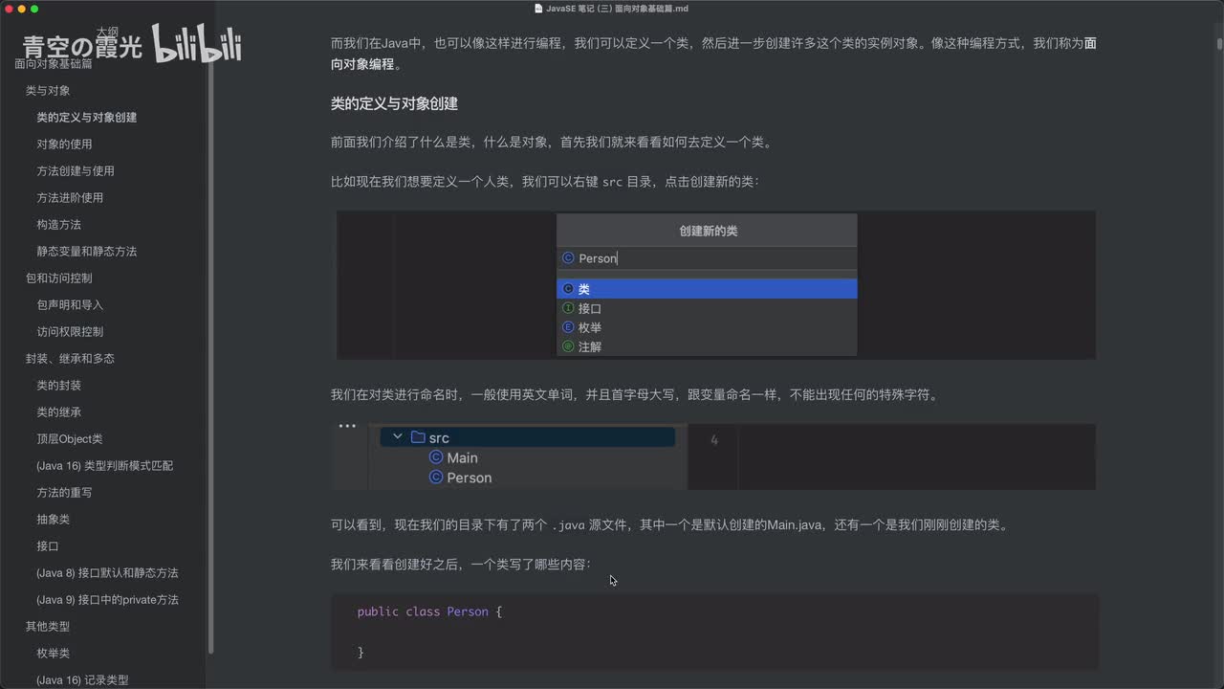Jump to 对象的使用 section in outline
The width and height of the screenshot is (1224, 689).
pos(64,144)
